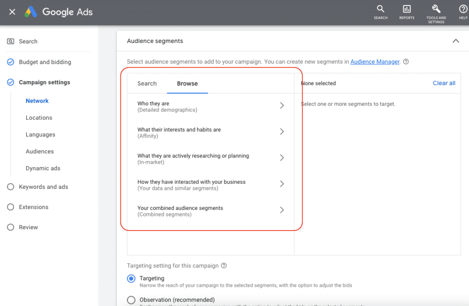Open Tools and Settings wrench icon
Image resolution: width=469 pixels, height=306 pixels.
click(436, 9)
